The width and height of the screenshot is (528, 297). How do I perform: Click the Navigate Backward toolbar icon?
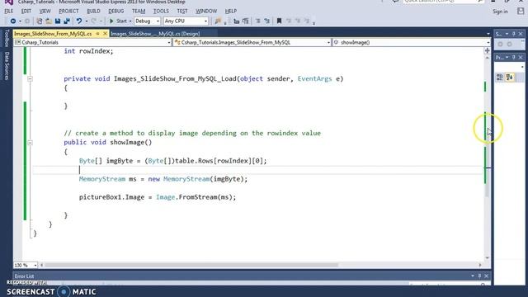[x=13, y=21]
